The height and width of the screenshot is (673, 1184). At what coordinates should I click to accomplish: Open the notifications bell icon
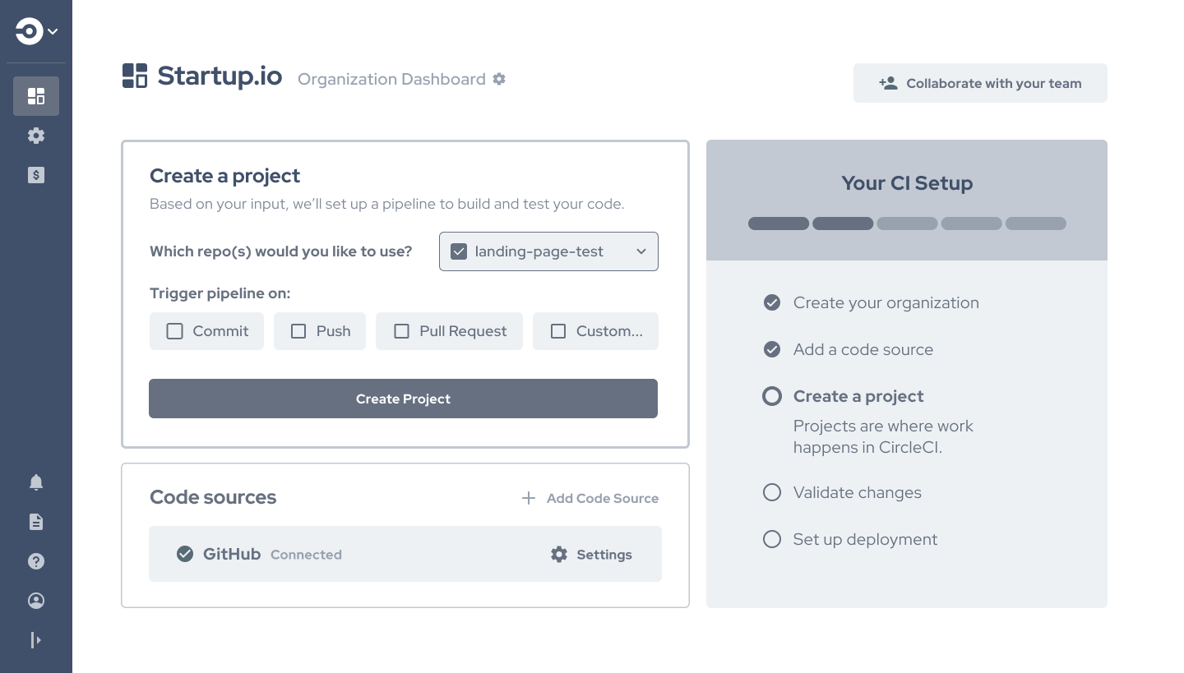pyautogui.click(x=36, y=482)
